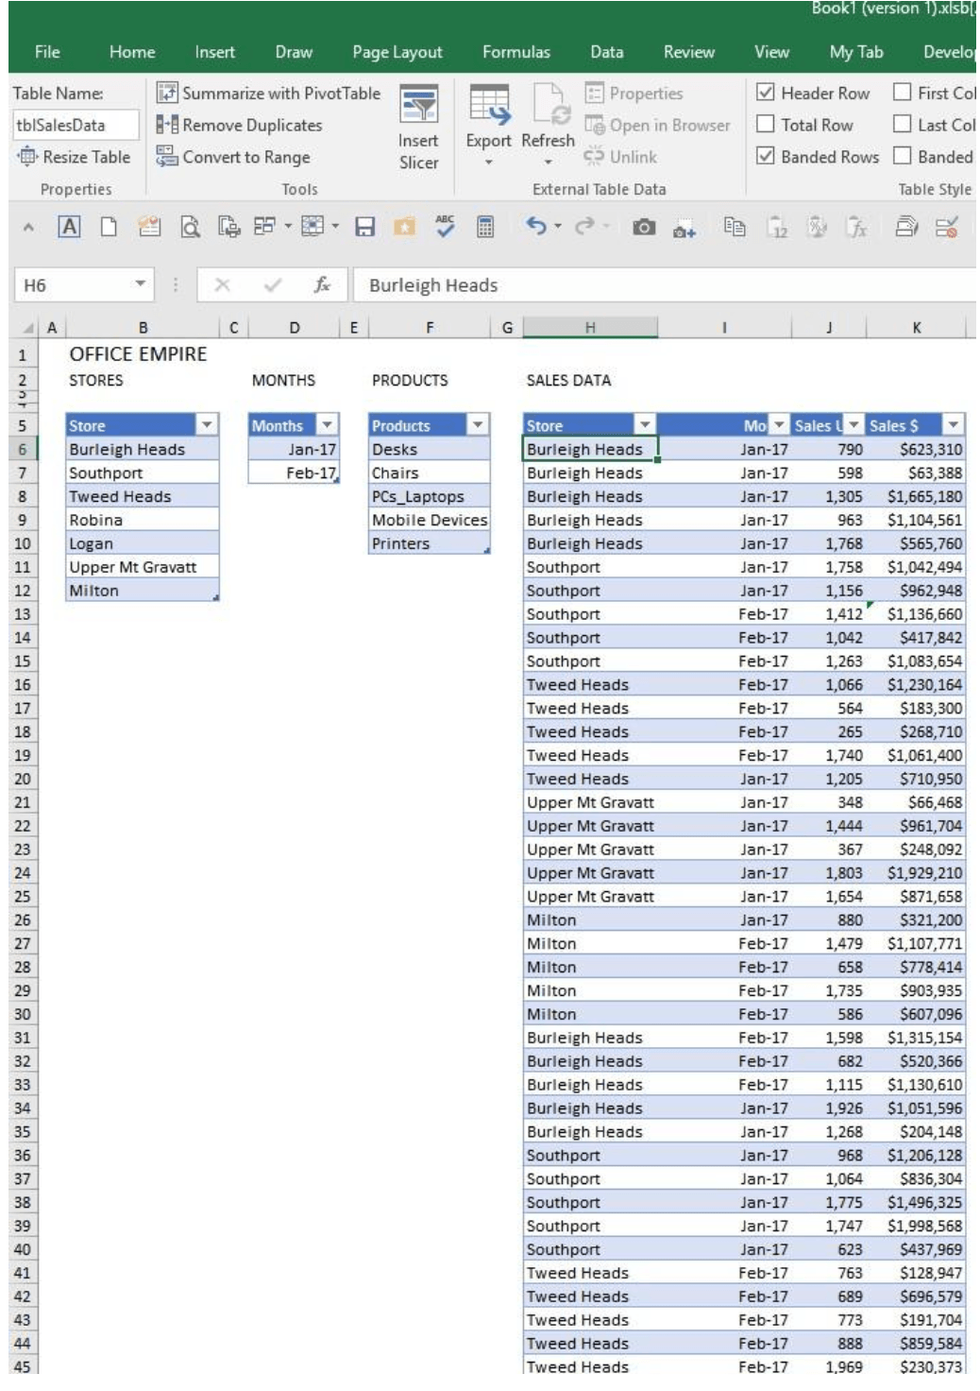980x1391 pixels.
Task: Click Resize Table button
Action: coord(74,157)
